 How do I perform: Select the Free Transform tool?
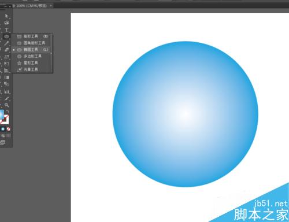click(x=6, y=64)
